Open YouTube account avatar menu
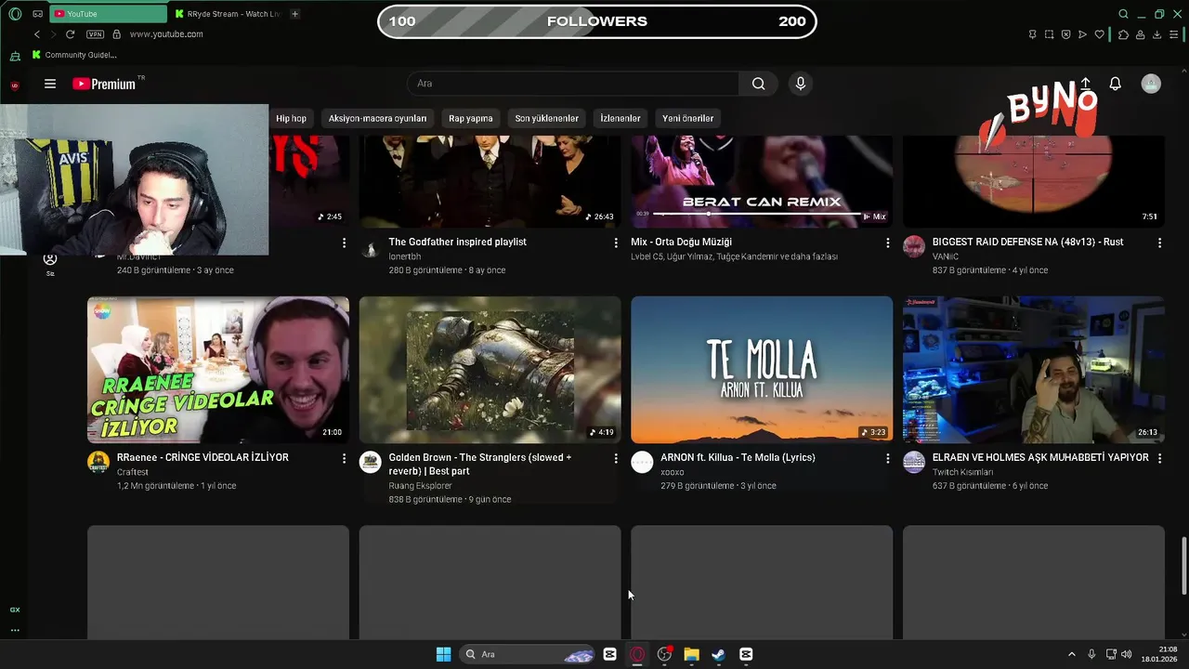 [x=1151, y=84]
